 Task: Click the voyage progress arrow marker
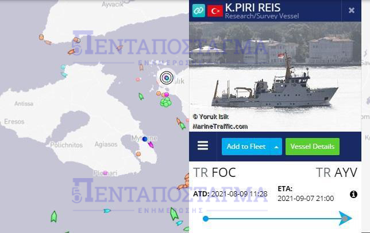point(345,218)
